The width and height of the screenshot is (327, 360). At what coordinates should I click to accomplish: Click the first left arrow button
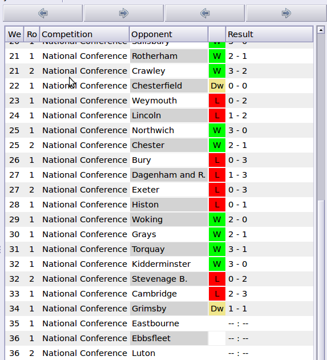pos(43,13)
